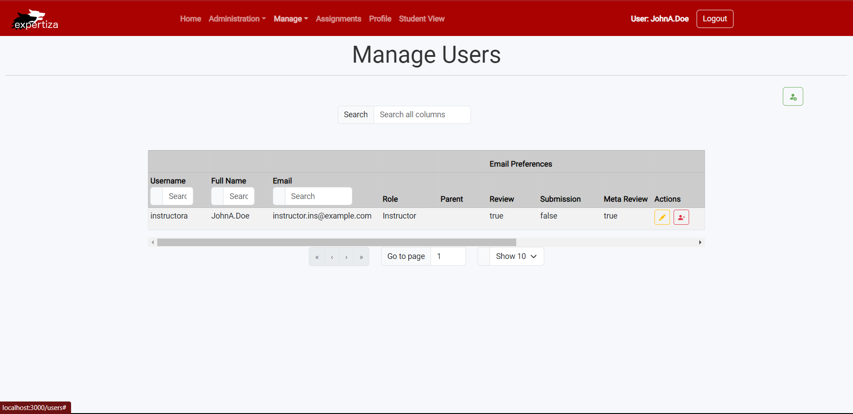Click the Email Preferences group header

pyautogui.click(x=521, y=164)
